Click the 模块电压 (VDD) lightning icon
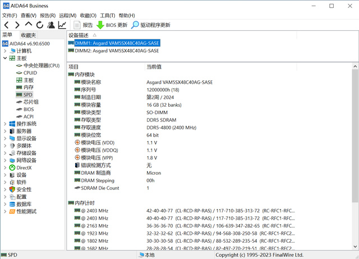359x259 pixels. [77, 143]
